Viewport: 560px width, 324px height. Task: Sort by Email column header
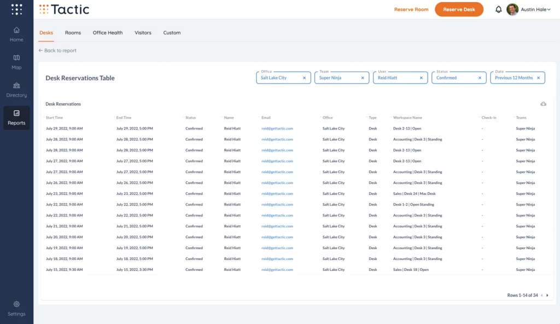266,117
